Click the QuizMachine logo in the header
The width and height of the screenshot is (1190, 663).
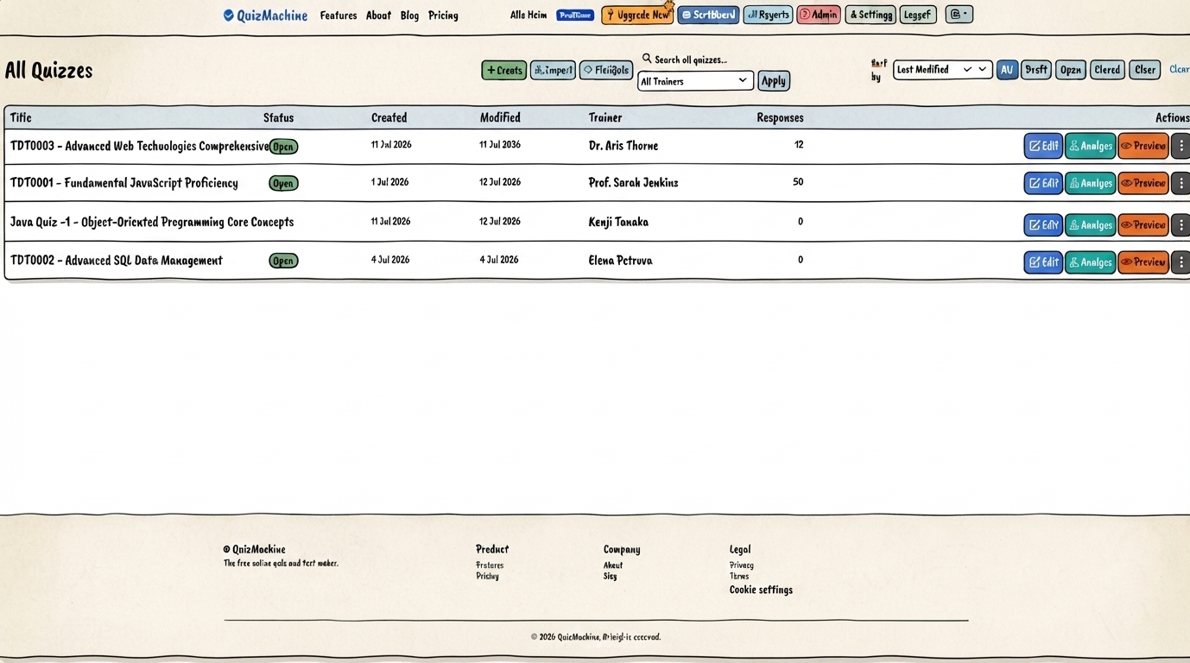tap(265, 15)
